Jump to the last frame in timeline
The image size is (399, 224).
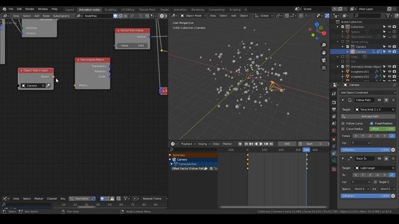pos(271,144)
